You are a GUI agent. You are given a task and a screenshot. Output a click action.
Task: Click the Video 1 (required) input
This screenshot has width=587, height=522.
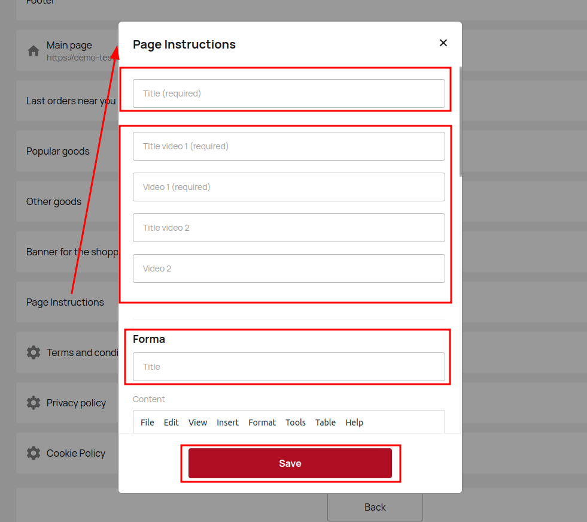(288, 187)
